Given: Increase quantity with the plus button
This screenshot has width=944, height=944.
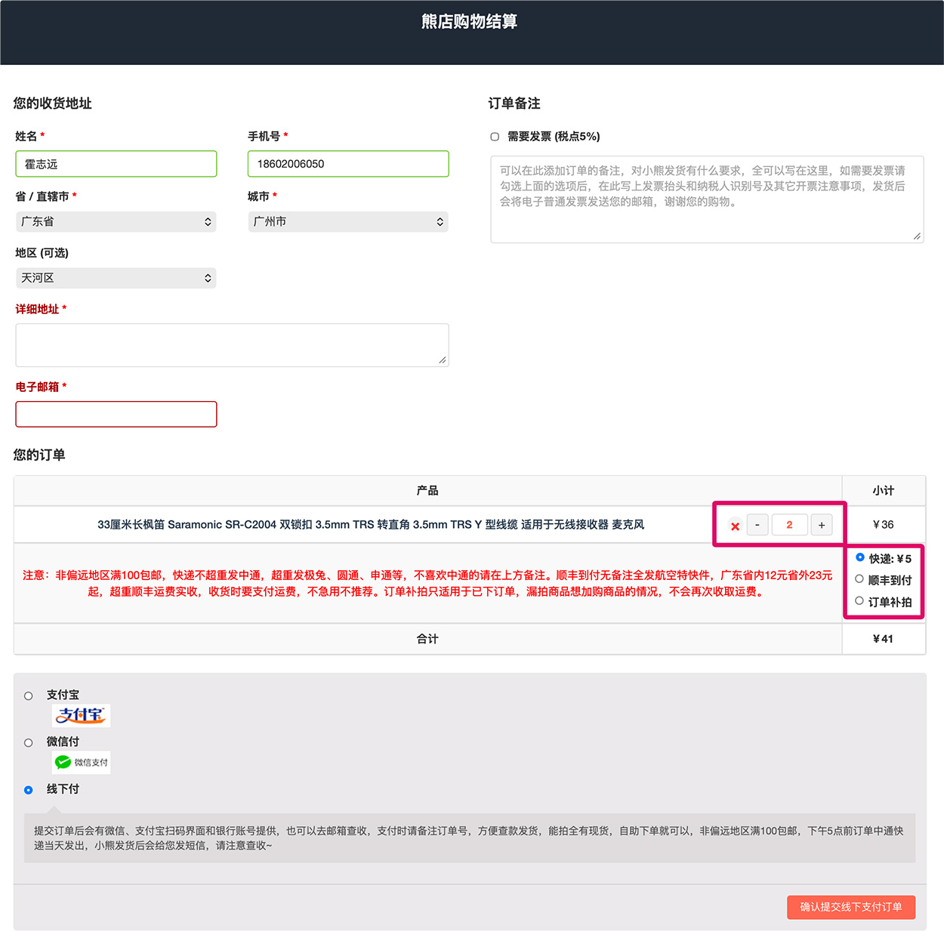Looking at the screenshot, I should 822,525.
